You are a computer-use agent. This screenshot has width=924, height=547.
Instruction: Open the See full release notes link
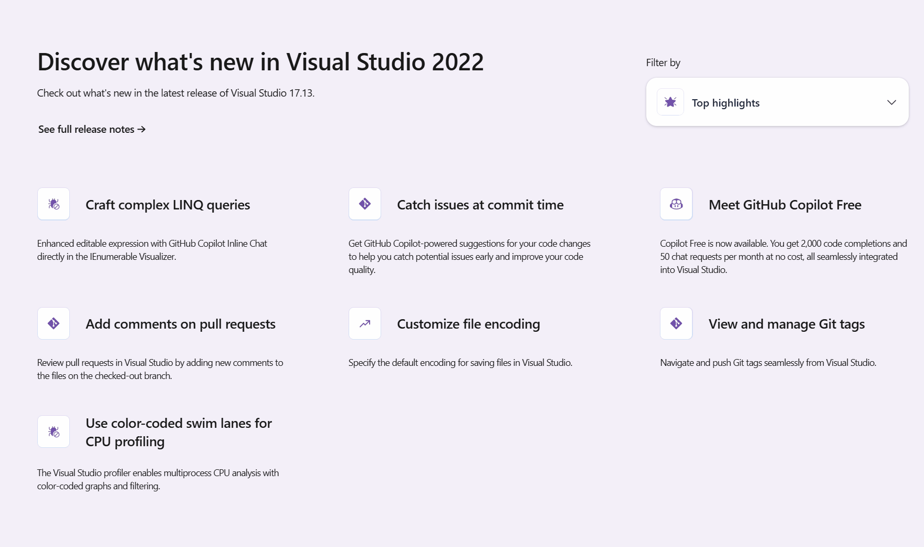(x=92, y=129)
